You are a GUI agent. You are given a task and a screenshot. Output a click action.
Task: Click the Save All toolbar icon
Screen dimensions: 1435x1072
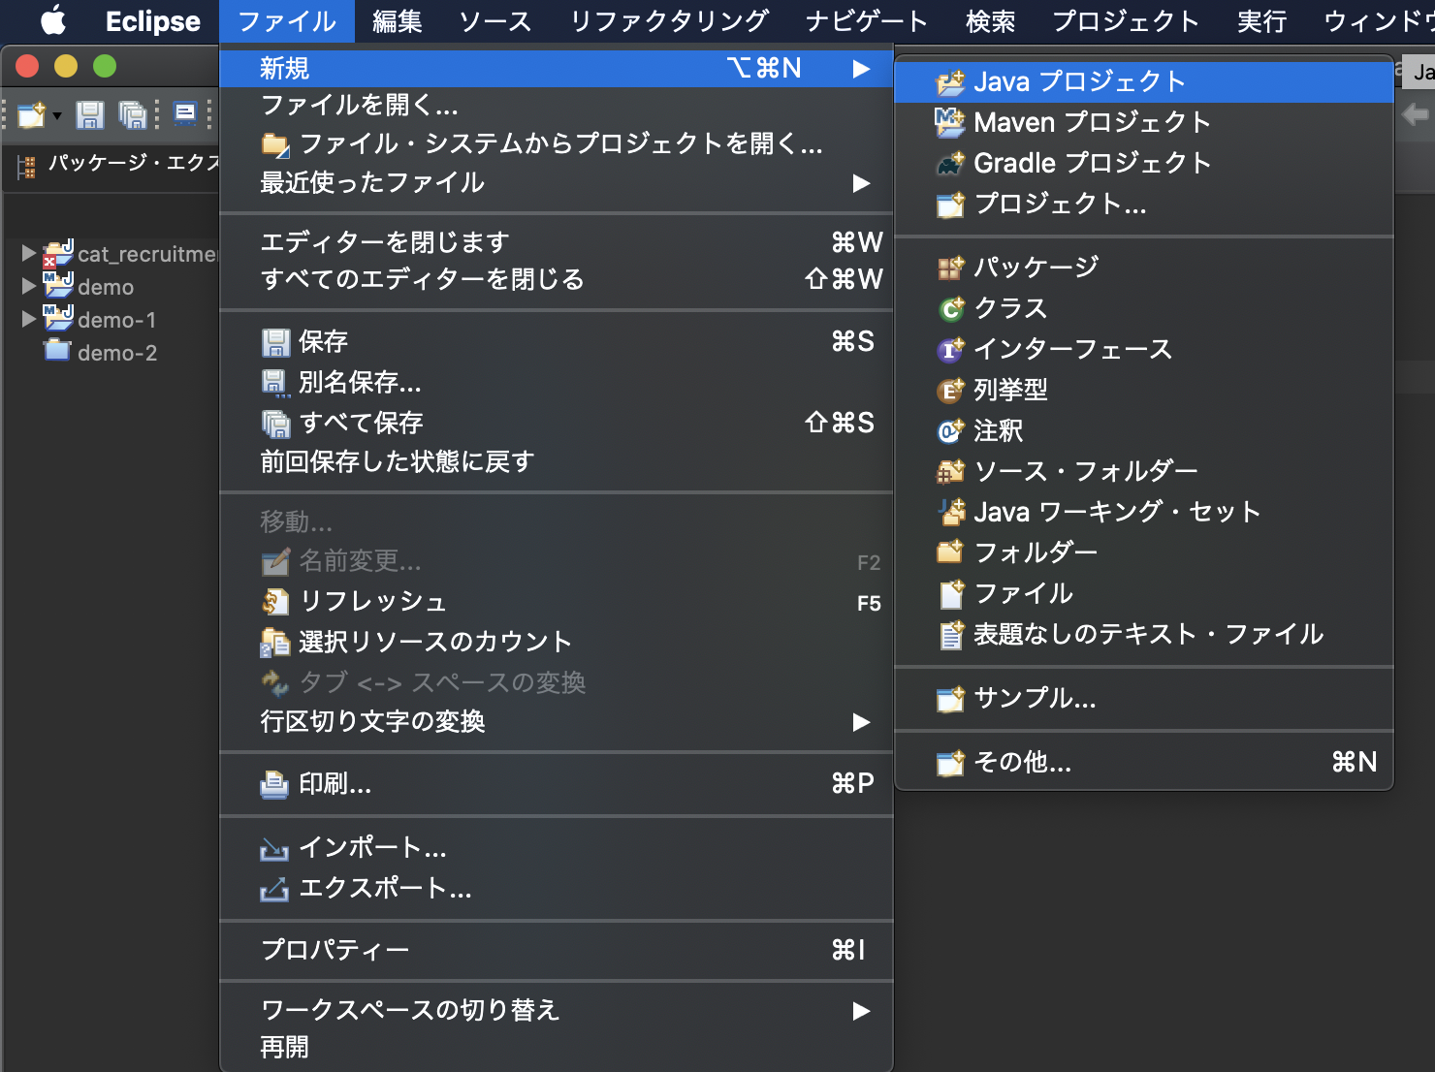click(x=133, y=113)
